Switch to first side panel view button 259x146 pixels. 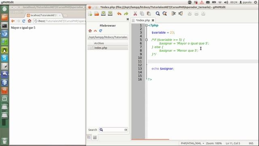pos(89,137)
